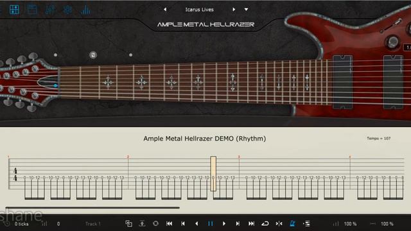This screenshot has width=411, height=231.
Task: Click the export tab file icon
Action: coord(142,224)
